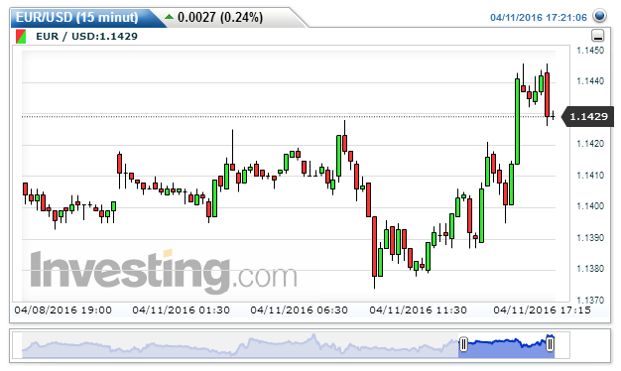Click the 1.1429 current price marker
621x371 pixels.
[588, 116]
